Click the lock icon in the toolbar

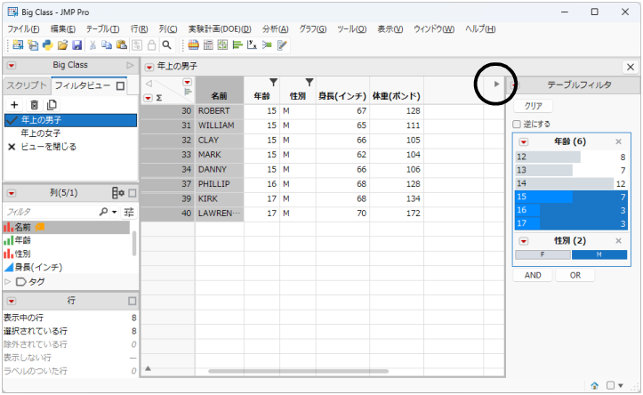[152, 45]
